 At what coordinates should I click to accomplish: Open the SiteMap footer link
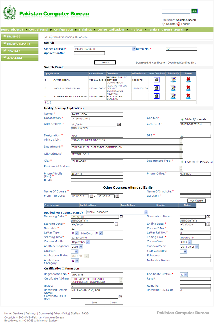tap(75, 313)
